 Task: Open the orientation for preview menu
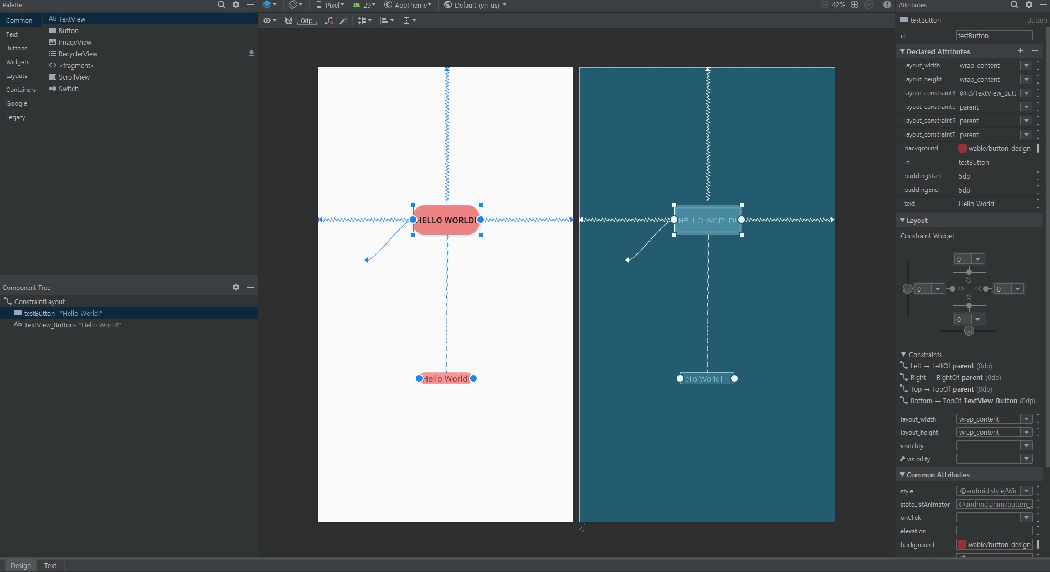coord(296,4)
